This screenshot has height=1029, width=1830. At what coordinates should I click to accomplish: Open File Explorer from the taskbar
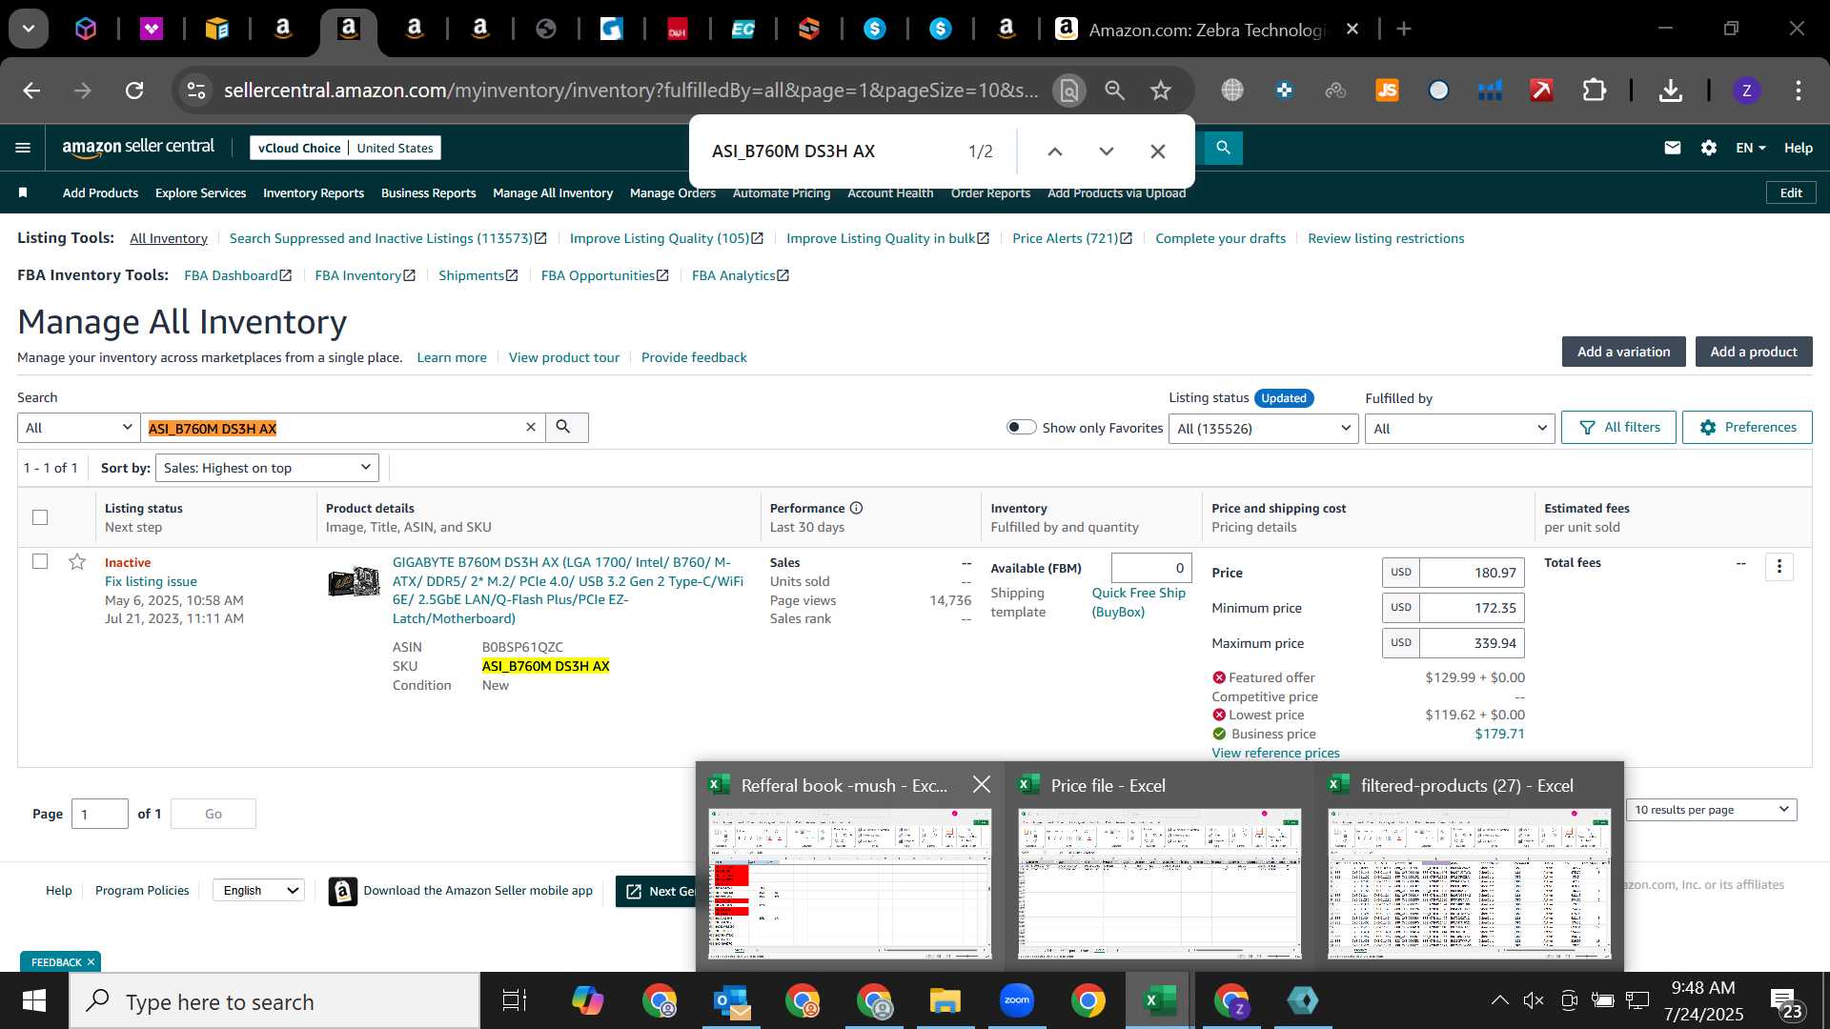945,1000
